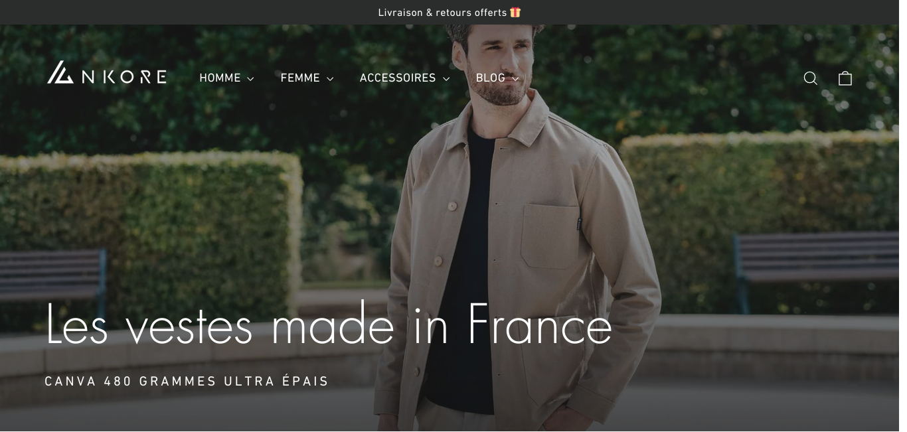Click the gift emoji in announcement bar
This screenshot has width=907, height=432.
point(515,12)
